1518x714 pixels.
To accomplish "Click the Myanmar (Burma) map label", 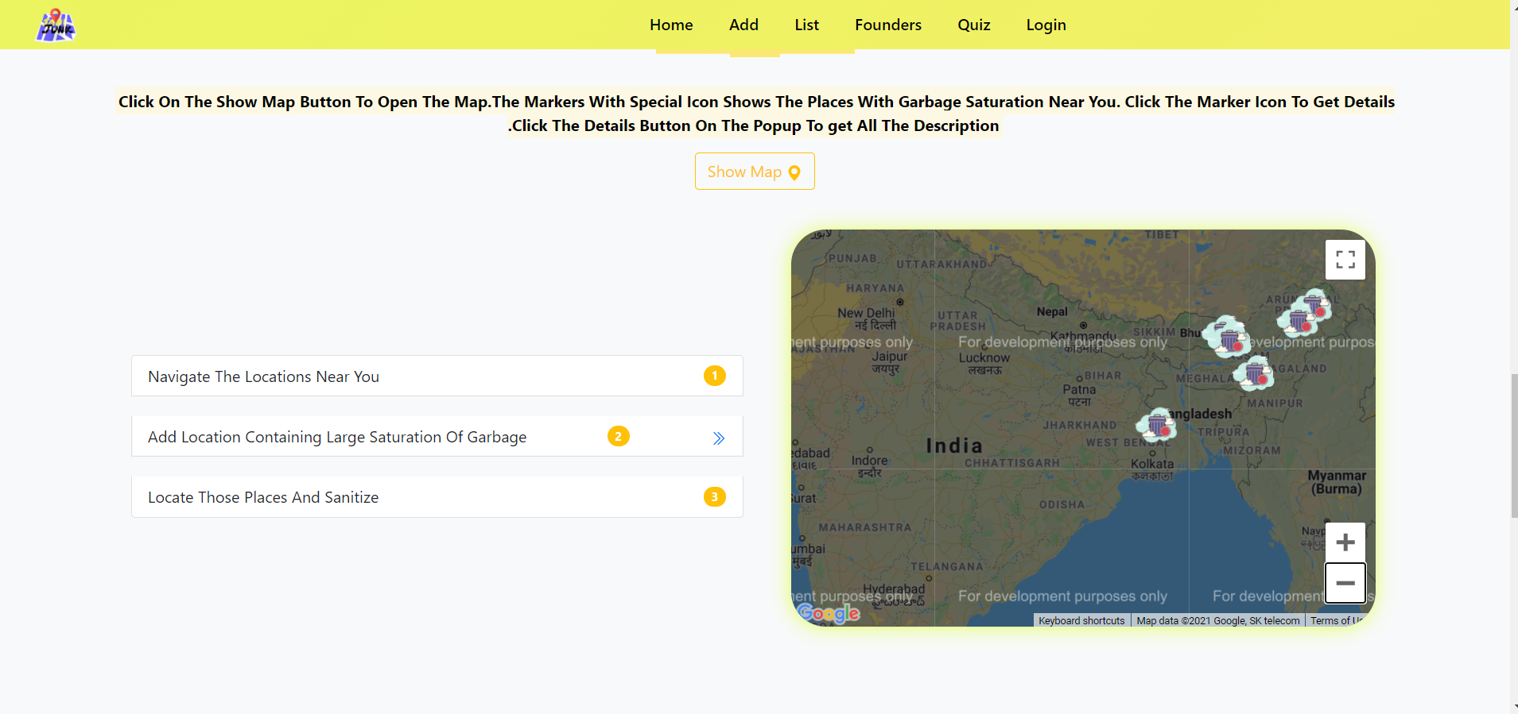I will click(1337, 482).
